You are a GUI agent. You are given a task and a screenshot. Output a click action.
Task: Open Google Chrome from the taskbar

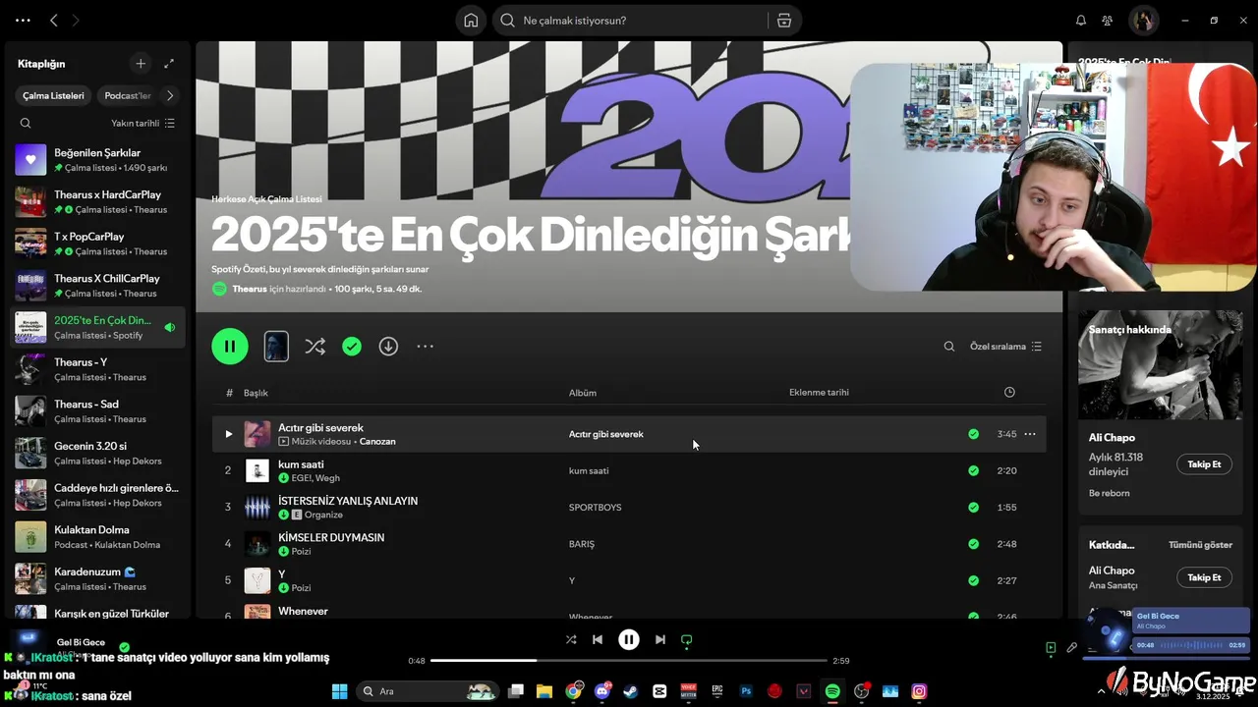coord(573,691)
